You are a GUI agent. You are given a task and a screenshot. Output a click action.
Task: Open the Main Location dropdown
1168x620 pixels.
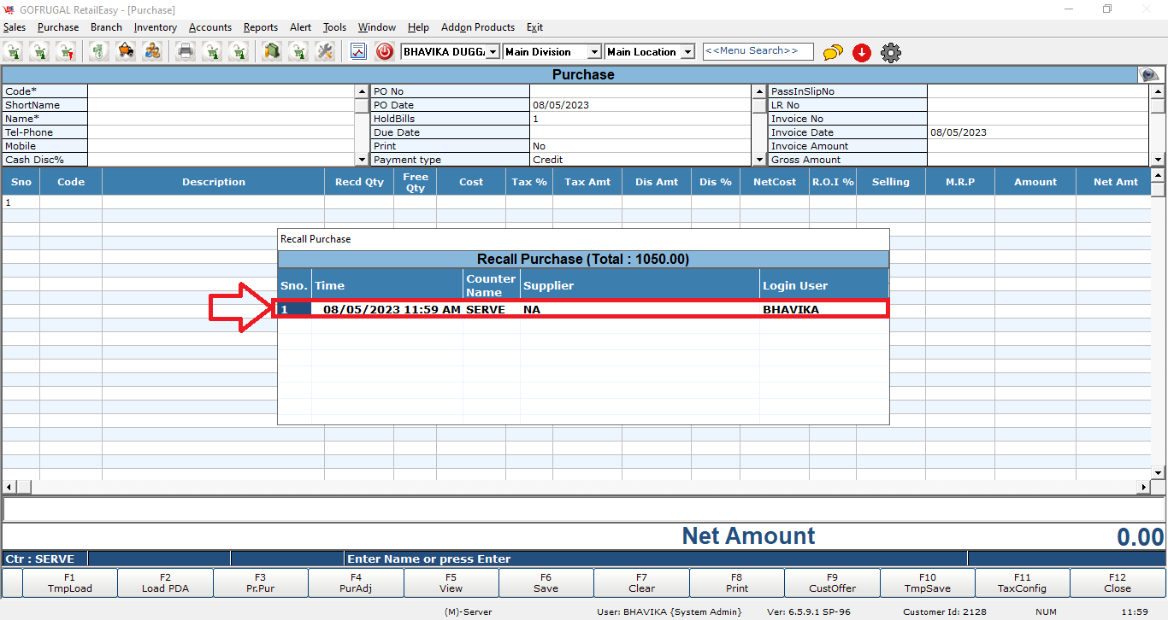pos(687,52)
